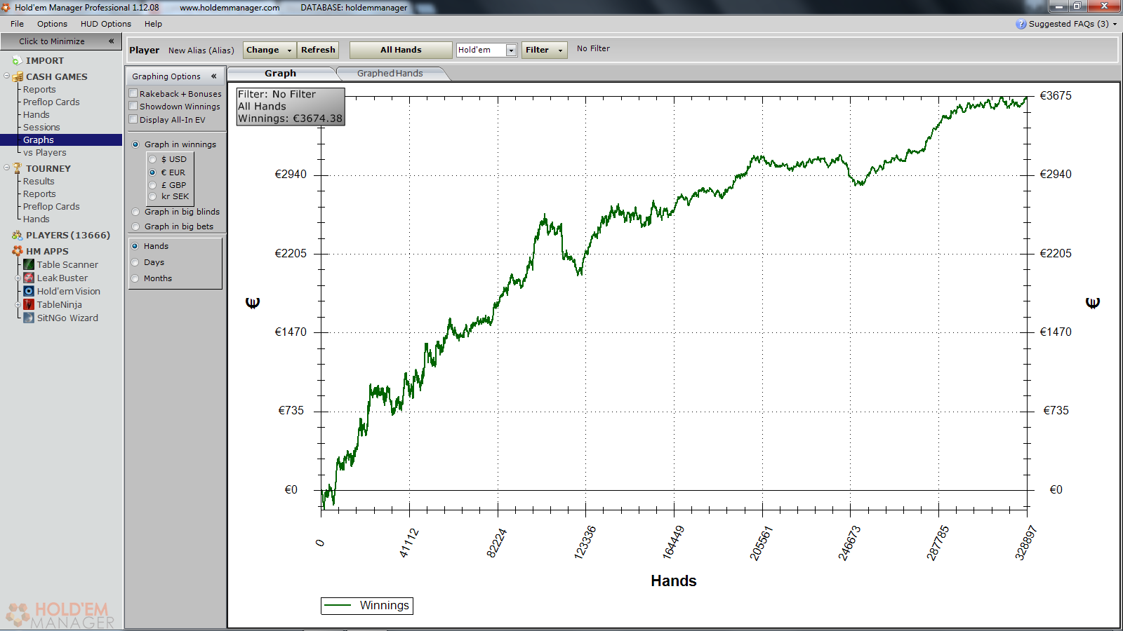Open Hold'em Vision app icon

tap(29, 291)
